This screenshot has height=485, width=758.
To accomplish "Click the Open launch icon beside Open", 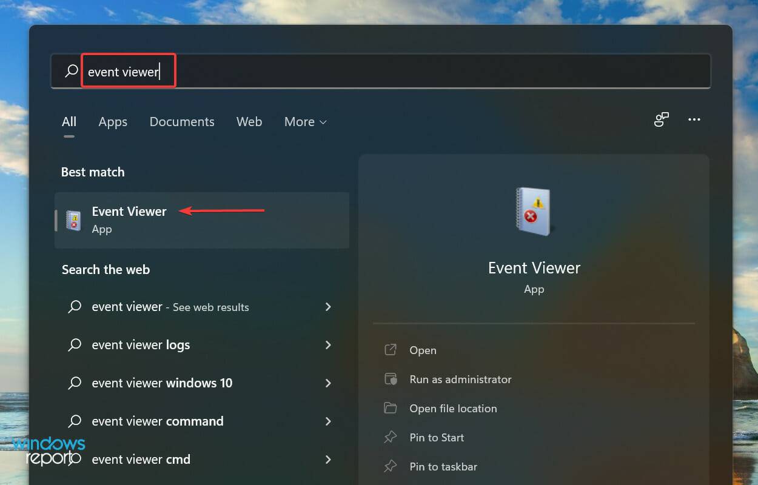I will pyautogui.click(x=392, y=350).
